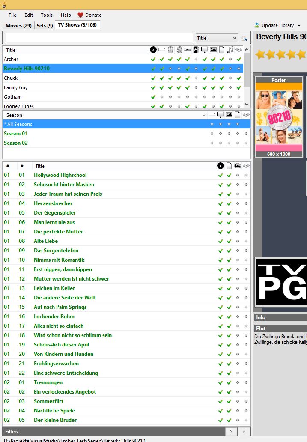This screenshot has width=307, height=442.
Task: Open the Help menu
Action: coord(66,15)
